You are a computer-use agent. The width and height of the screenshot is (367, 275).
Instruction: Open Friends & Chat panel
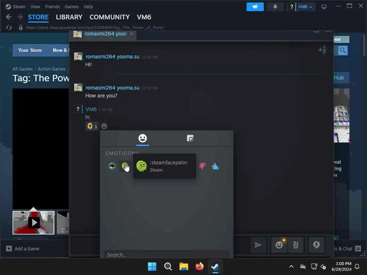[x=347, y=249]
